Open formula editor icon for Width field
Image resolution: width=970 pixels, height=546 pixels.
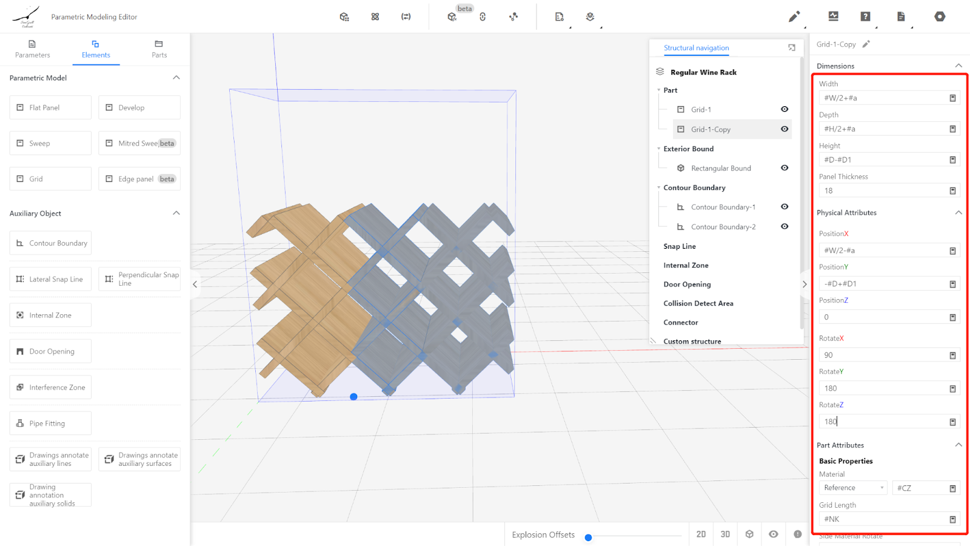coord(952,98)
